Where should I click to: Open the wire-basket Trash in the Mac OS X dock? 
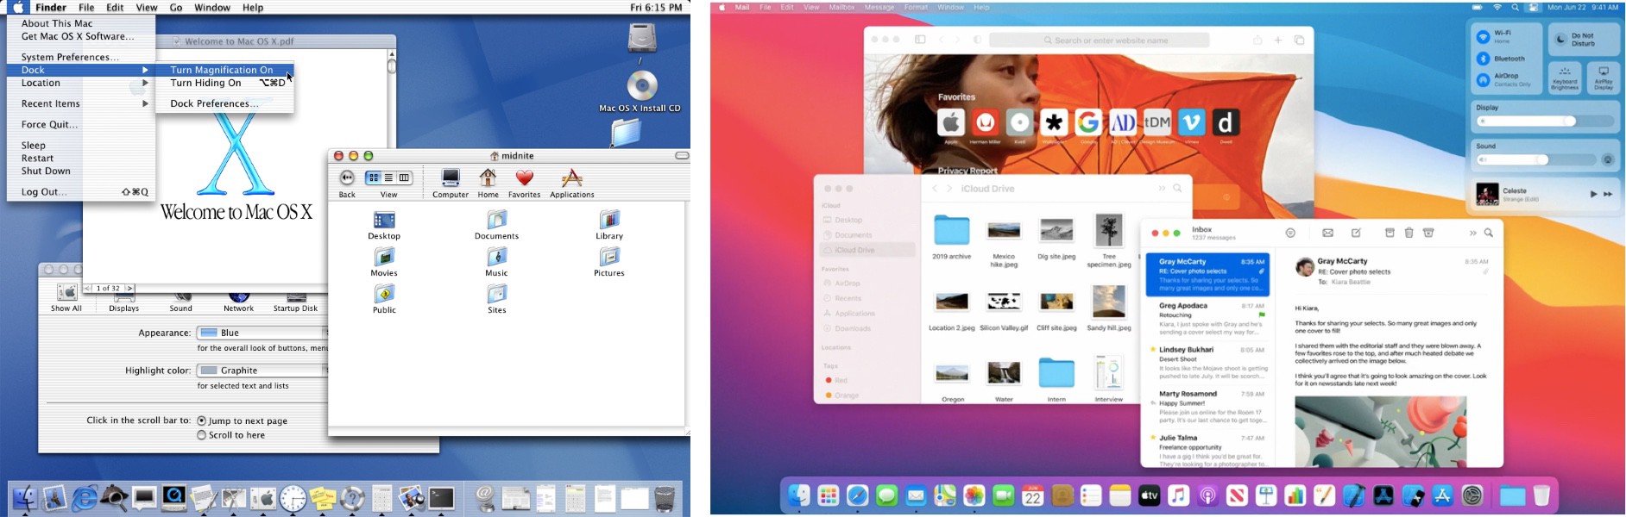pyautogui.click(x=665, y=498)
